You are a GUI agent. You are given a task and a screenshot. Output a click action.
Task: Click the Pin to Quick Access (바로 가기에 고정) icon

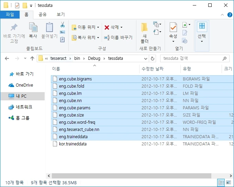point(14,30)
